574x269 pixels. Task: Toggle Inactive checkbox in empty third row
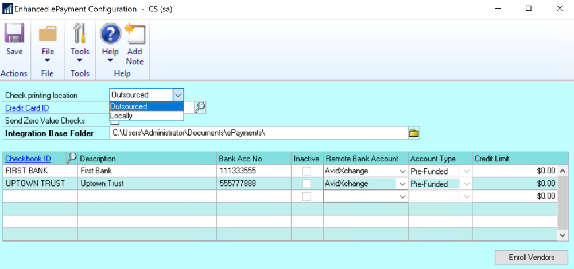[x=307, y=196]
